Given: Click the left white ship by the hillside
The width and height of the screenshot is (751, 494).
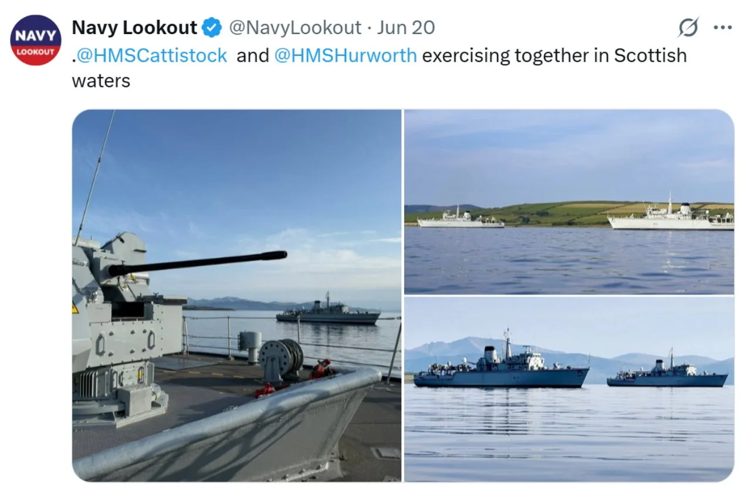Looking at the screenshot, I should pos(460,218).
